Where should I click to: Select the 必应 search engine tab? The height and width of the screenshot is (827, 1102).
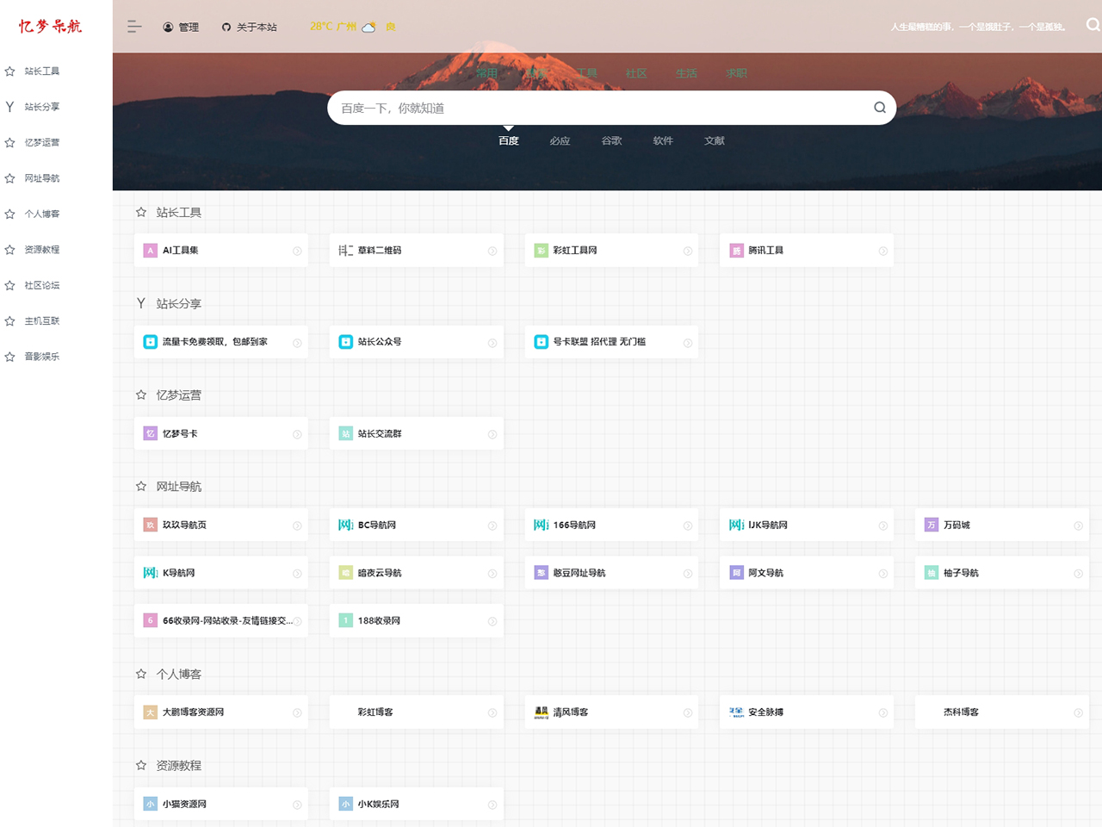(560, 140)
